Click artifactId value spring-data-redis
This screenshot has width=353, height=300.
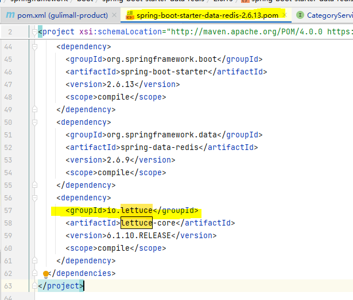[160, 148]
